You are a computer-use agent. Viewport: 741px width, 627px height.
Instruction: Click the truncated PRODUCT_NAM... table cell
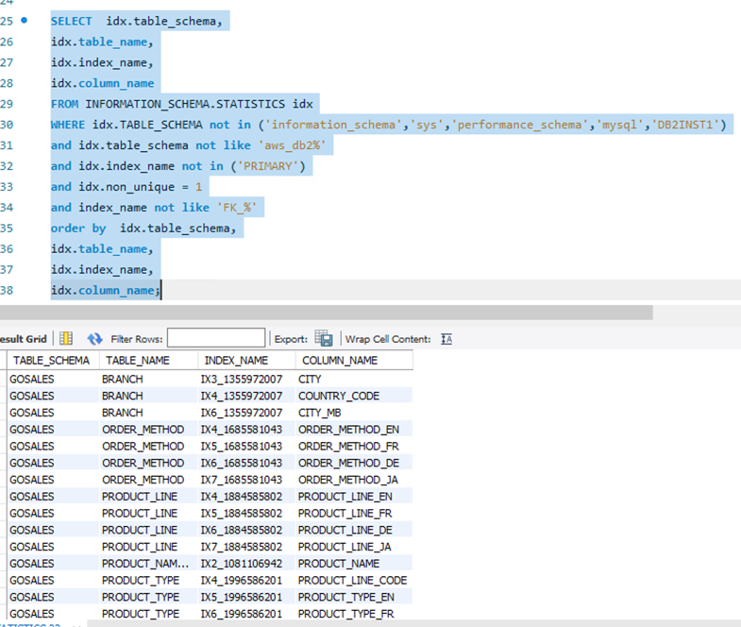[144, 564]
